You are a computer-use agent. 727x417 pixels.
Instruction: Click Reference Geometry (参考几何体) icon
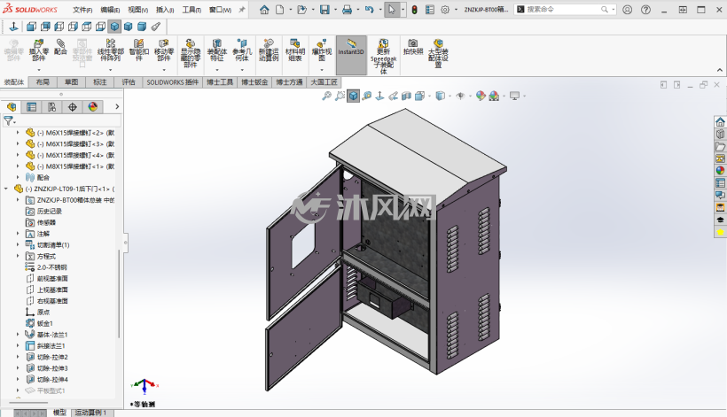coord(242,50)
